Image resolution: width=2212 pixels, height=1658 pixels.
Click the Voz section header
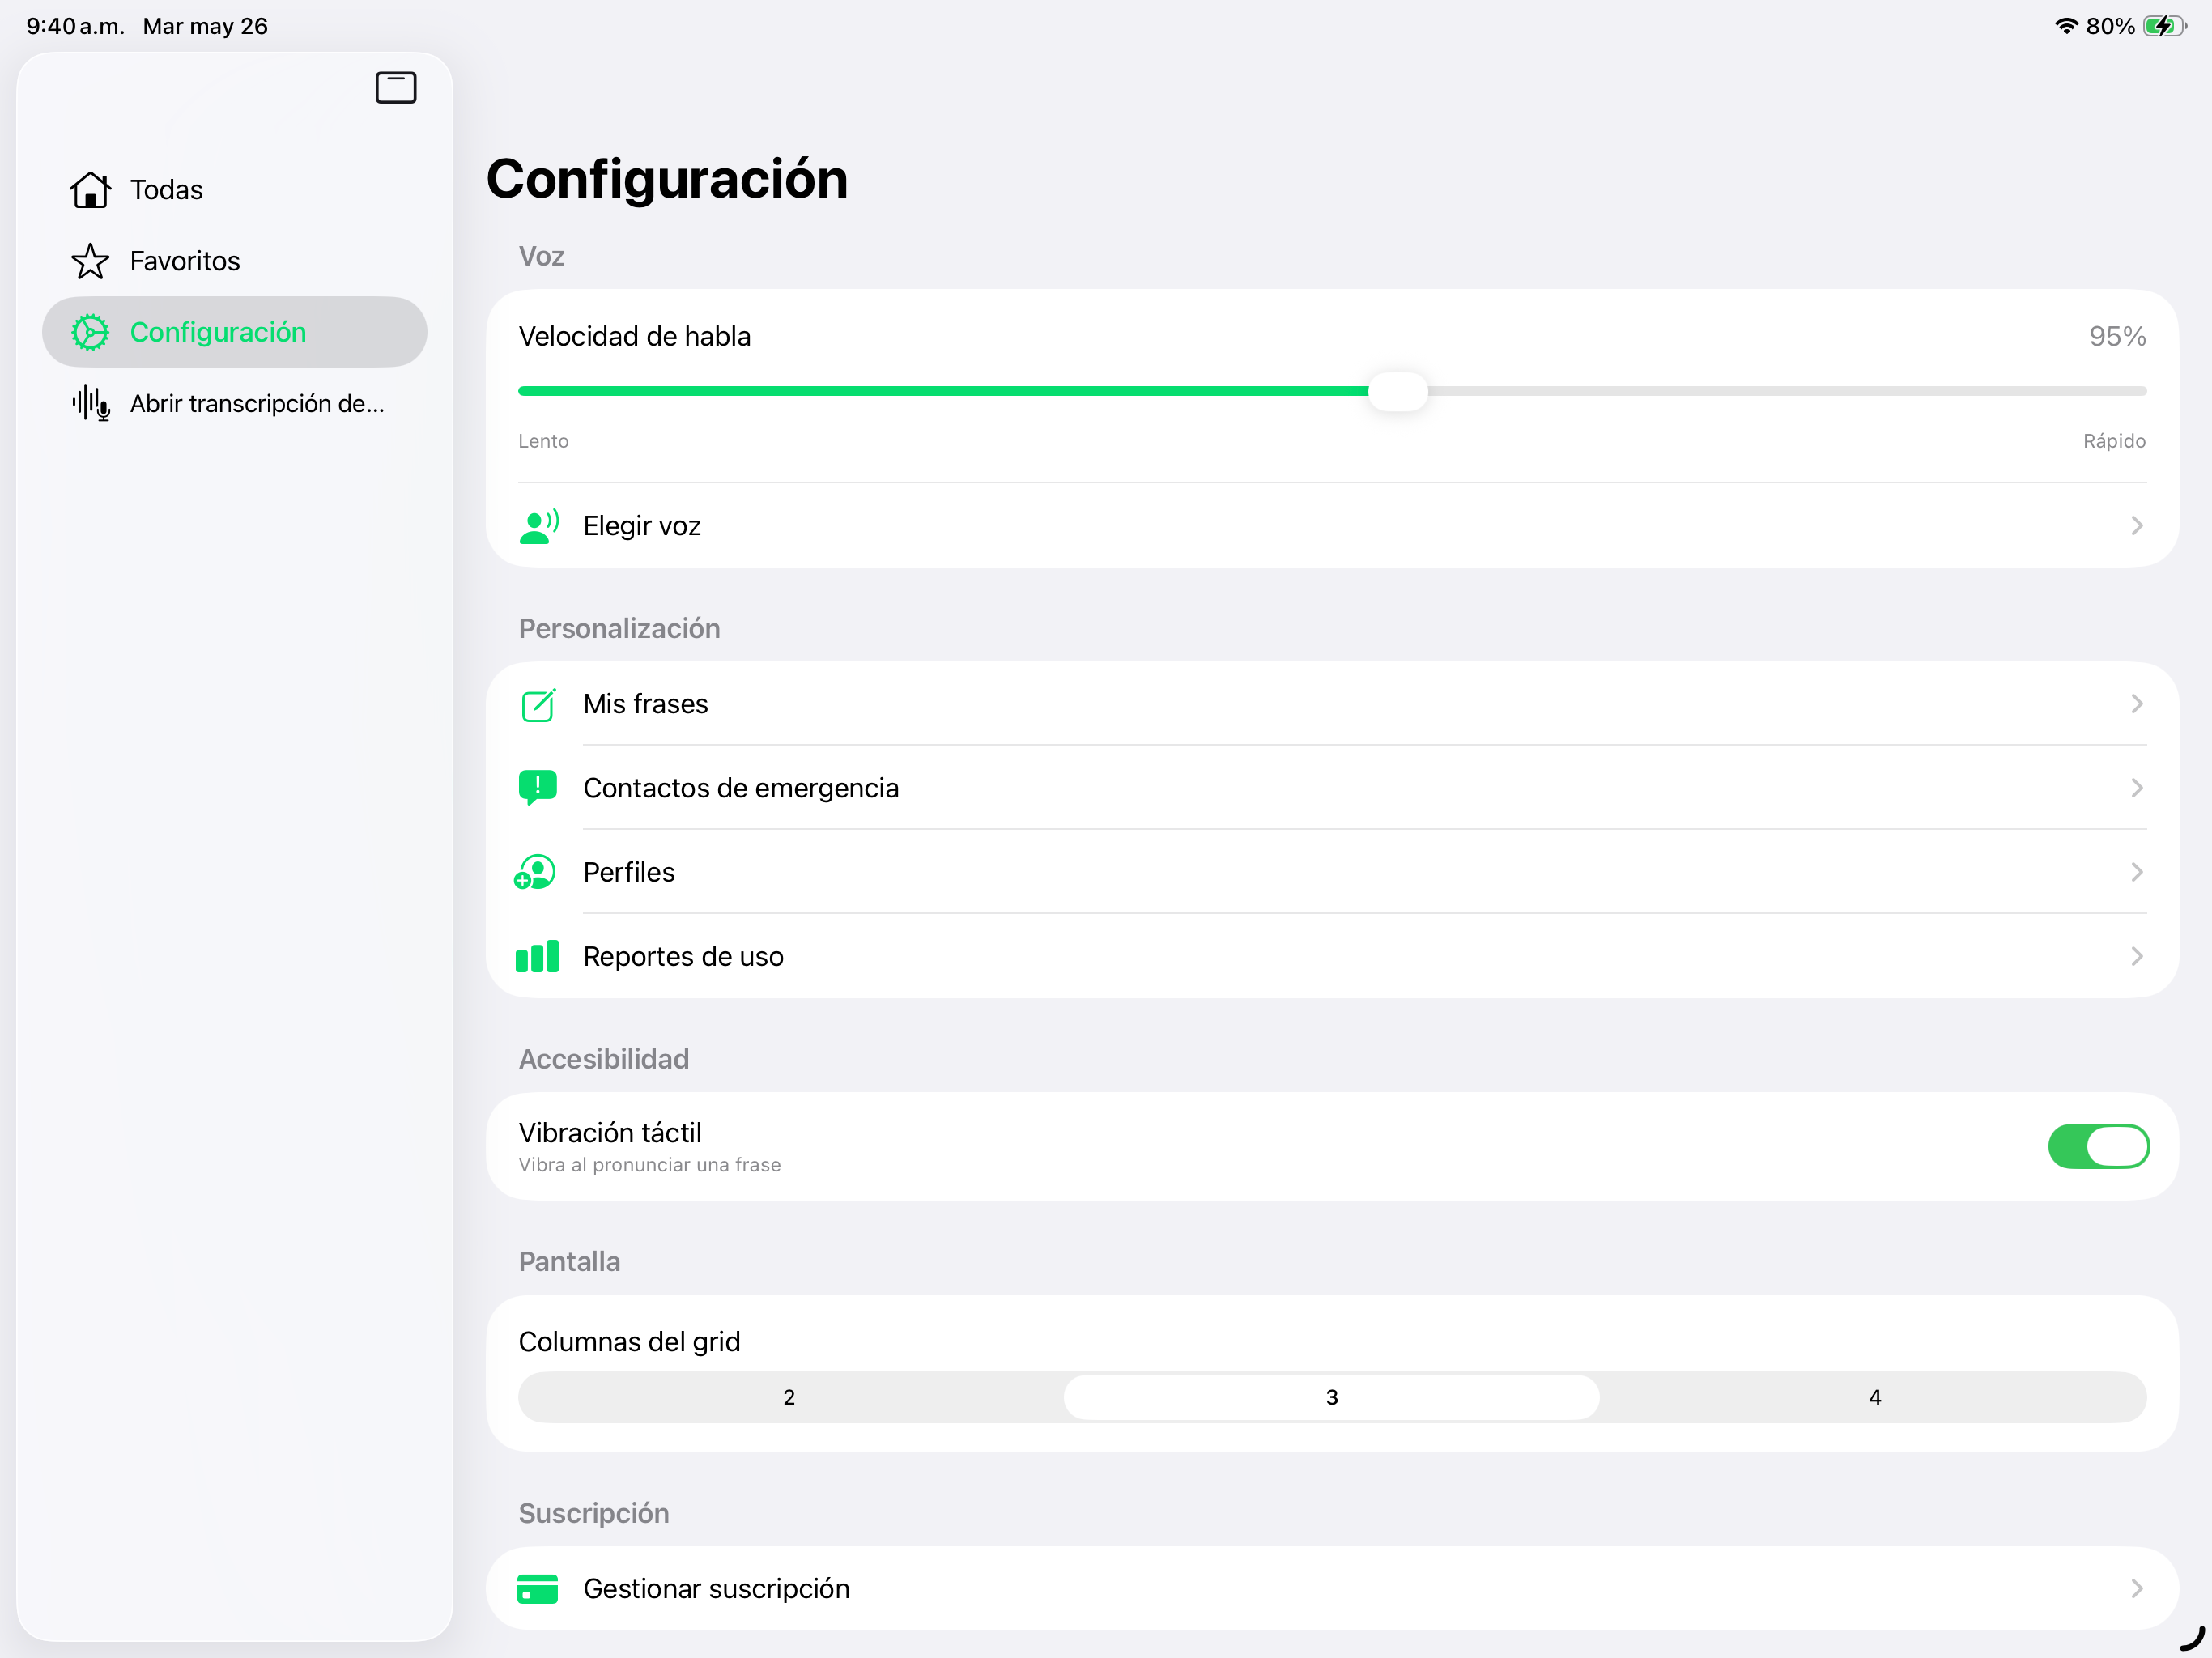541,257
